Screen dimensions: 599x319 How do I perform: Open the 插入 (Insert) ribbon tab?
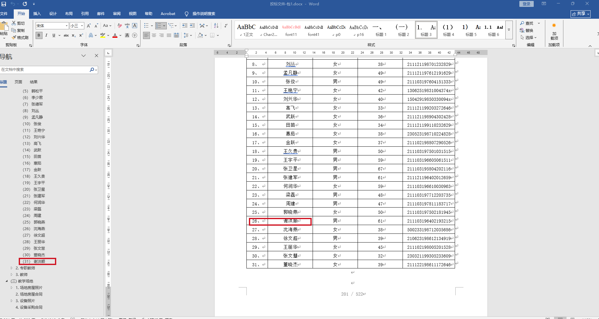[37, 14]
